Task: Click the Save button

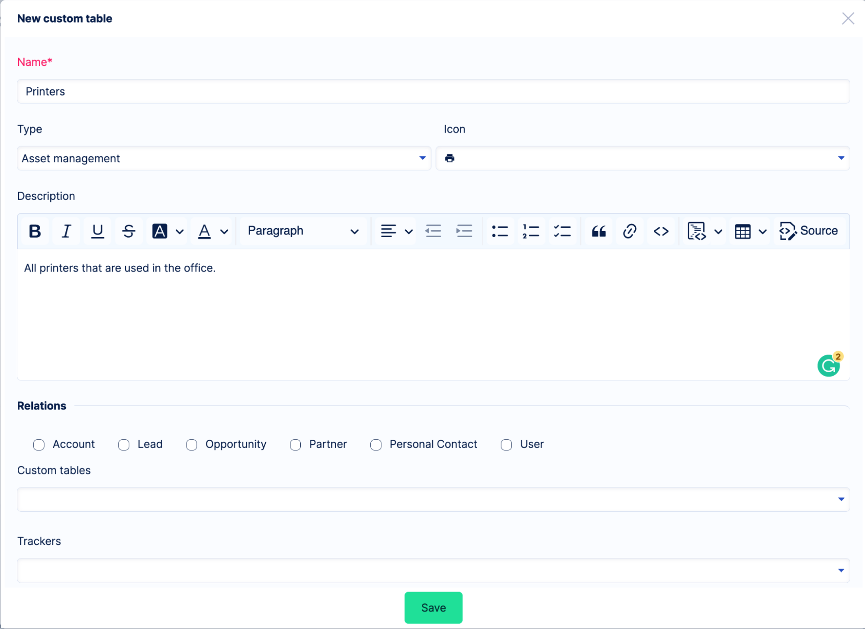Action: (433, 607)
